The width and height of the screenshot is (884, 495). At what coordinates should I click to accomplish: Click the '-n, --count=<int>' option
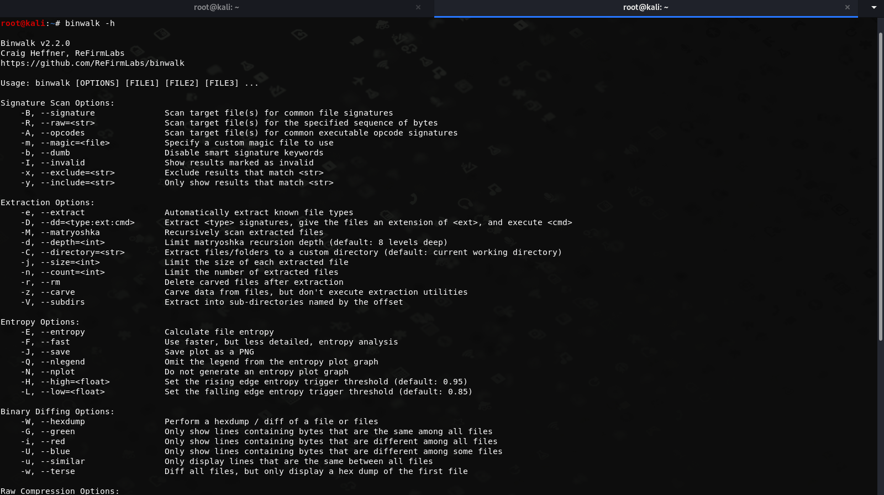pos(63,272)
